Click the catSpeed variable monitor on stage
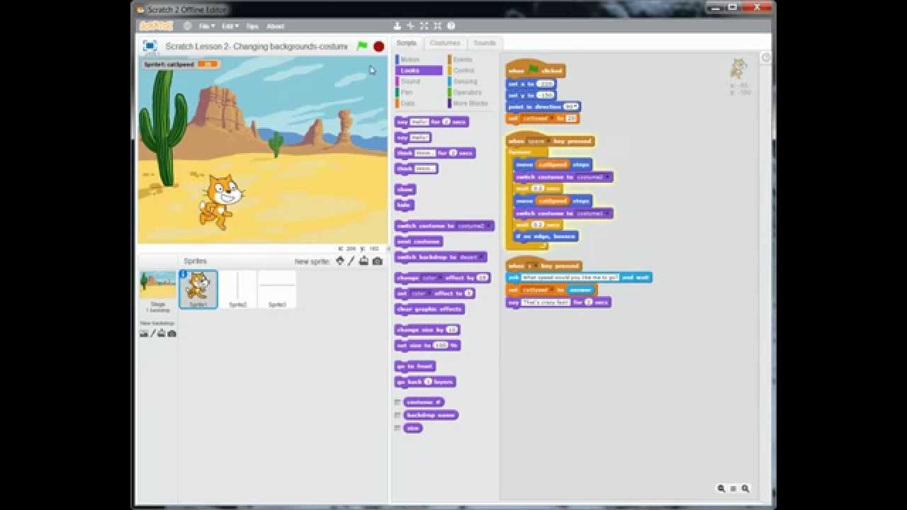The height and width of the screenshot is (510, 907). (x=180, y=64)
